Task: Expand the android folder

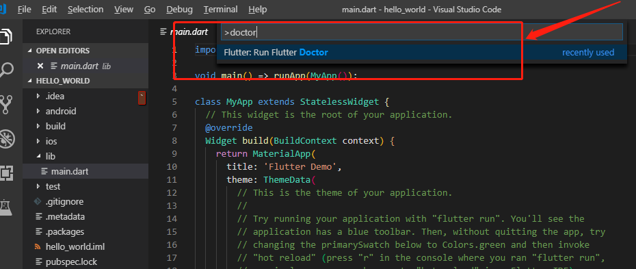Action: pos(38,111)
